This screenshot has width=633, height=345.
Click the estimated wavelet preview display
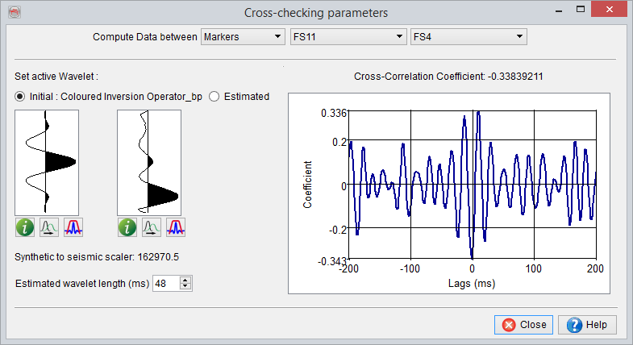[149, 161]
